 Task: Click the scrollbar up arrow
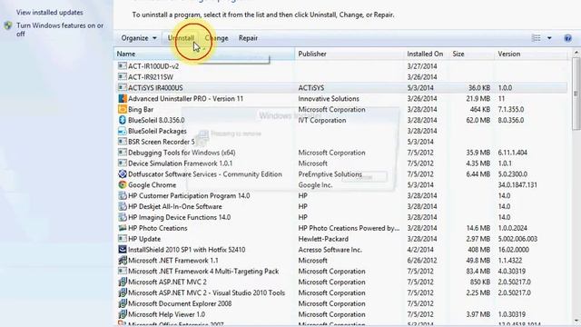[x=576, y=53]
